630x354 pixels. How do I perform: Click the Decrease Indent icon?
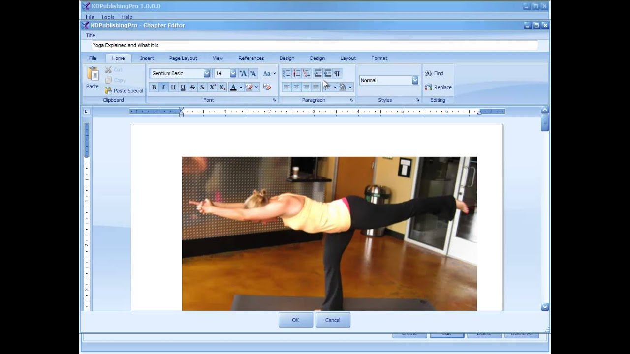318,73
